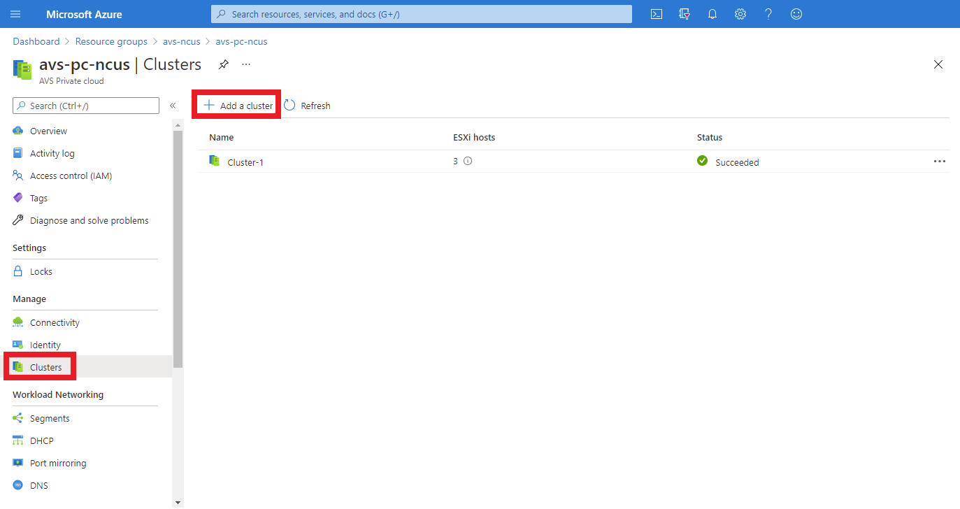
Task: Click the Status column header
Action: pyautogui.click(x=710, y=137)
